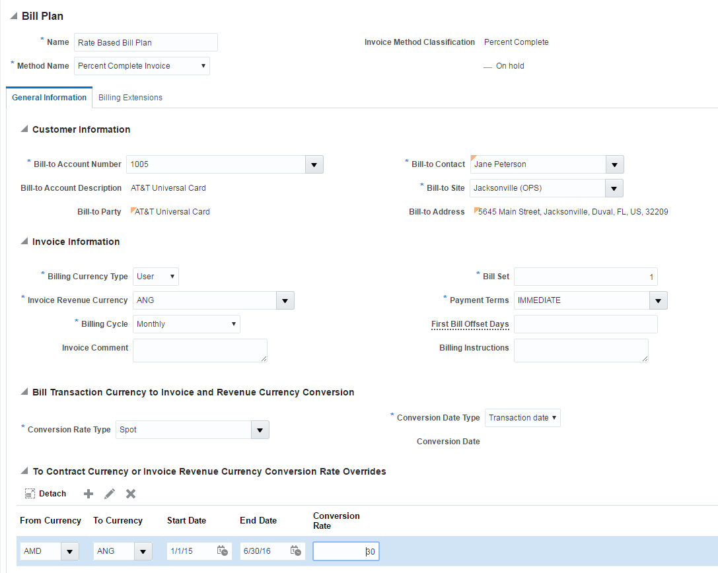Viewport: 718px width, 573px height.
Task: Open the Start Date calendar picker
Action: [x=223, y=551]
